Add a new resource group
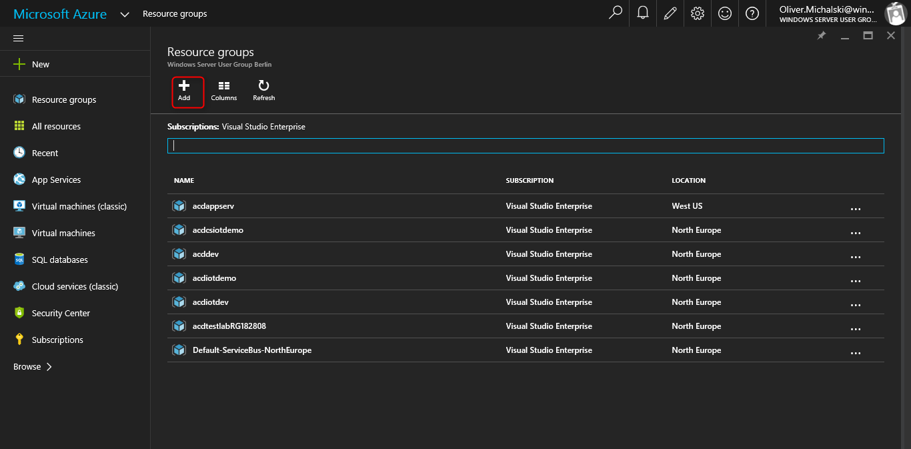 pyautogui.click(x=184, y=91)
